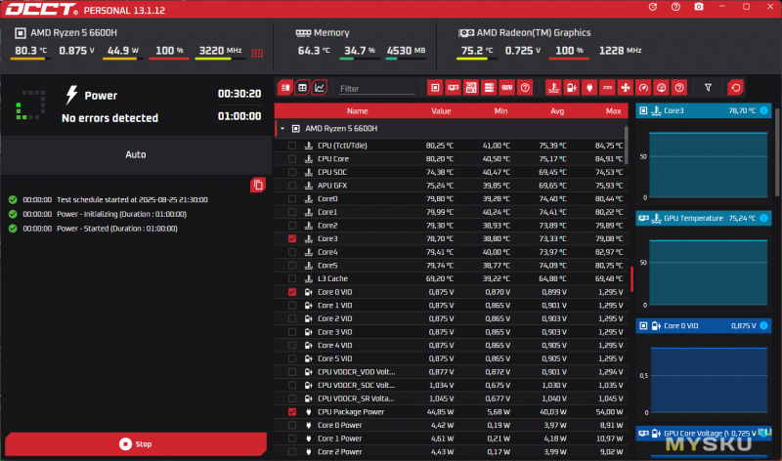This screenshot has height=461, width=782.
Task: Sort sensors by Min column
Action: [500, 111]
